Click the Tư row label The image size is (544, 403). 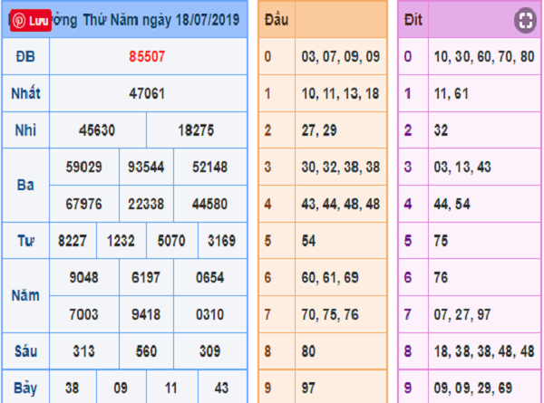[25, 241]
